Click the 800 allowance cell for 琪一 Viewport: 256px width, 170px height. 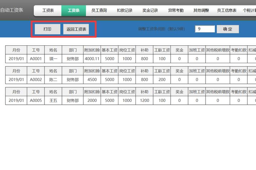[x=144, y=59]
